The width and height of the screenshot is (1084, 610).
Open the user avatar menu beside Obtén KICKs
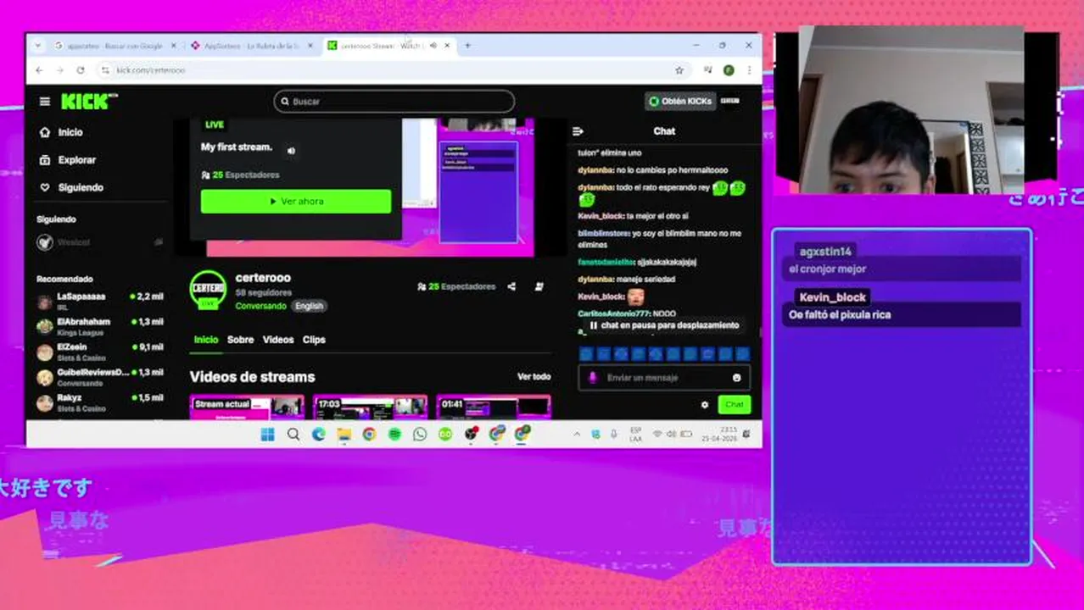[x=729, y=102]
